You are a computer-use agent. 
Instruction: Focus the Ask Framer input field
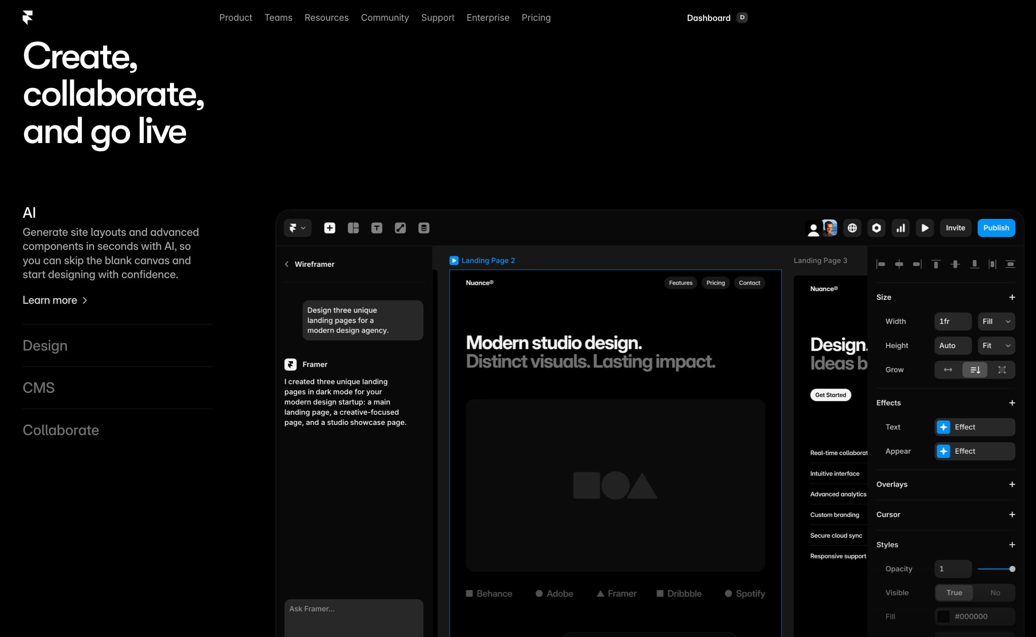353,615
